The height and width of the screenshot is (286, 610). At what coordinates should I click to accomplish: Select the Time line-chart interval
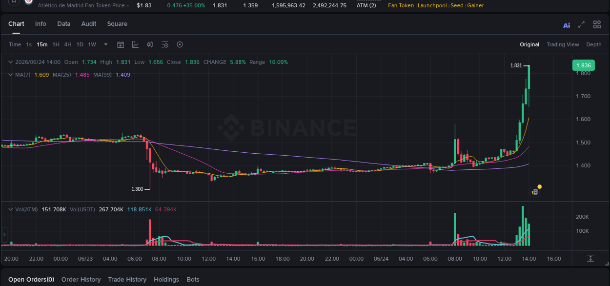(x=15, y=44)
